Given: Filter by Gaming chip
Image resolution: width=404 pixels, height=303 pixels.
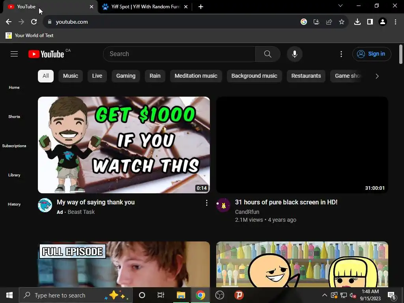Looking at the screenshot, I should 126,76.
